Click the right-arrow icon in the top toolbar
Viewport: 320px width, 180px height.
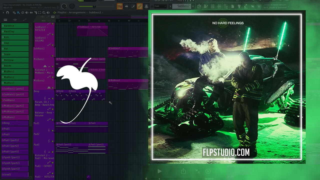click(126, 6)
